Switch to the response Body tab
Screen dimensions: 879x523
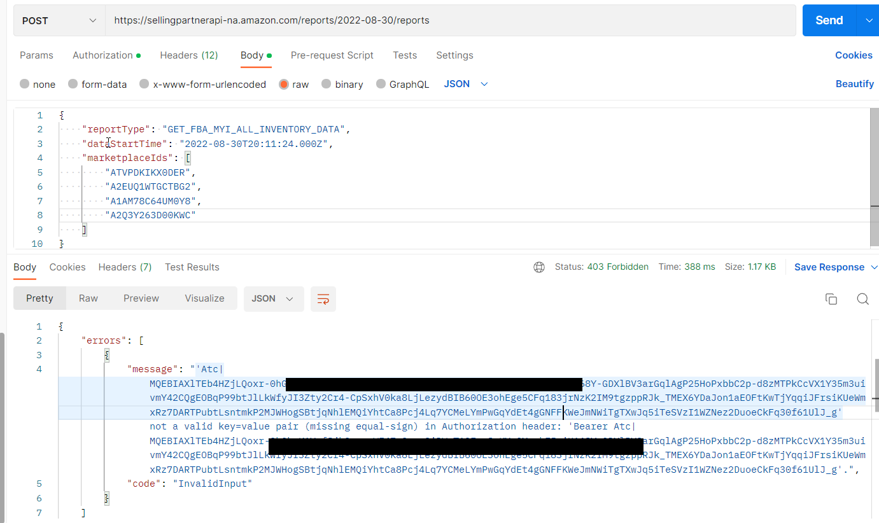pos(25,267)
